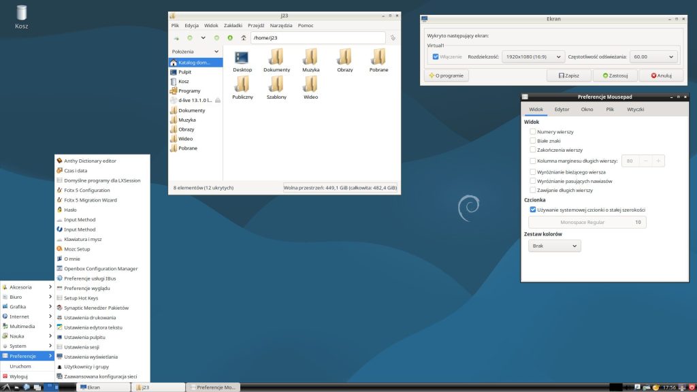Toggle Zawijanie długich wierszy checkbox
697x392 pixels.
click(533, 191)
